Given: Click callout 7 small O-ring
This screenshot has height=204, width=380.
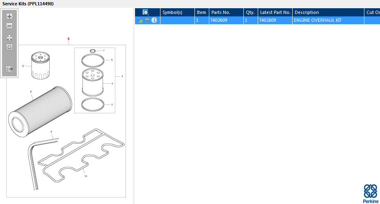Looking at the screenshot, I should point(104,50).
